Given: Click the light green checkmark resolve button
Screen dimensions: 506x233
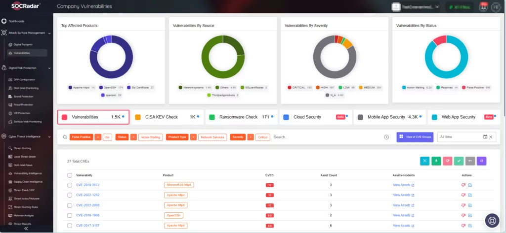Looking at the screenshot, I should (x=459, y=161).
